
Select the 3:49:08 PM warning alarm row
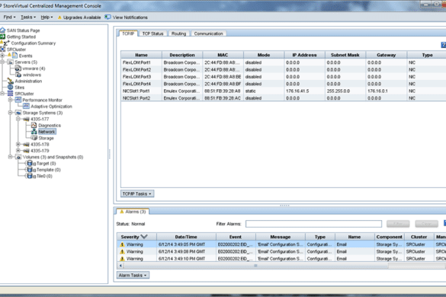281,251
